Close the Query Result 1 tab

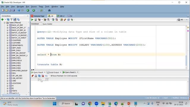tap(78, 72)
